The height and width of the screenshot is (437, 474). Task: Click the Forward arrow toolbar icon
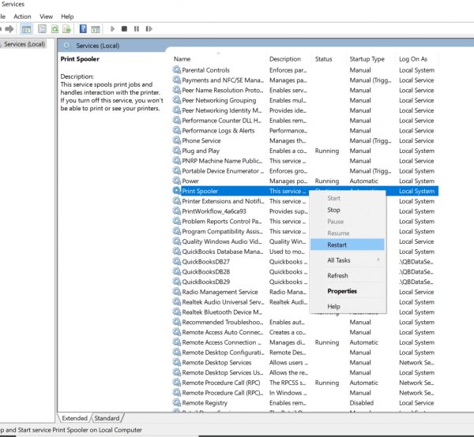coord(9,29)
